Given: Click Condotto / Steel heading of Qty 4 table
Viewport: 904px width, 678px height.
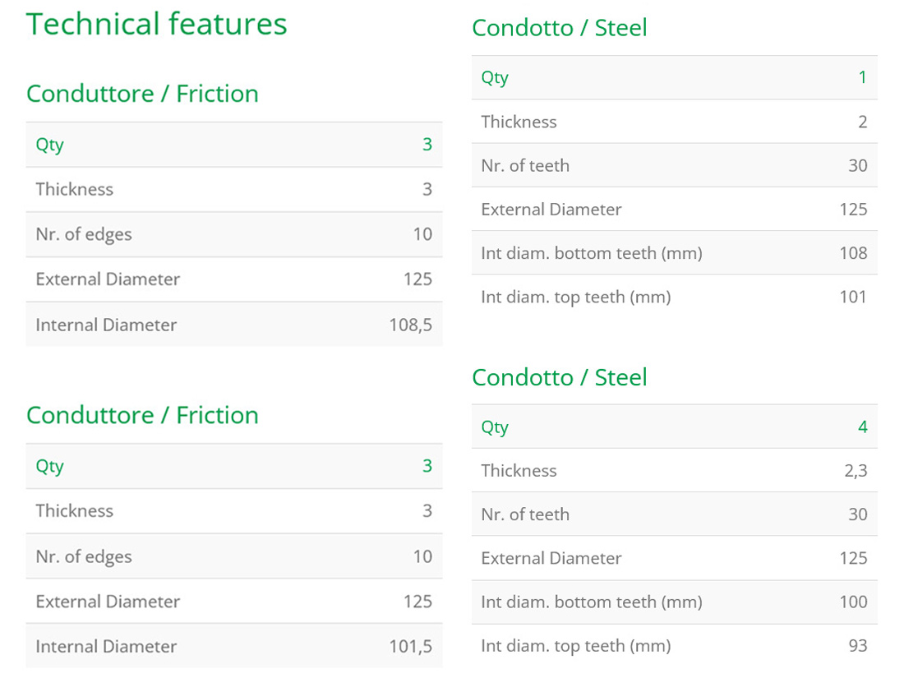Looking at the screenshot, I should [x=559, y=377].
